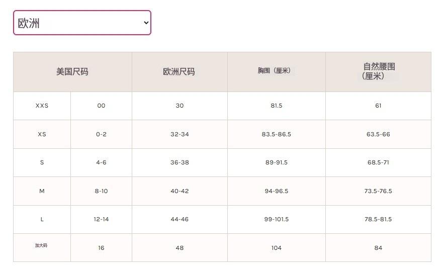Click US size 8-10 cell
Screen dimensions: 443x268
(x=101, y=191)
